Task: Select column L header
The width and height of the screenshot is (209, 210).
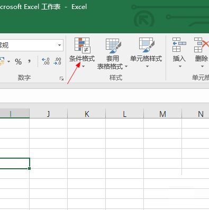Action: 125,114
